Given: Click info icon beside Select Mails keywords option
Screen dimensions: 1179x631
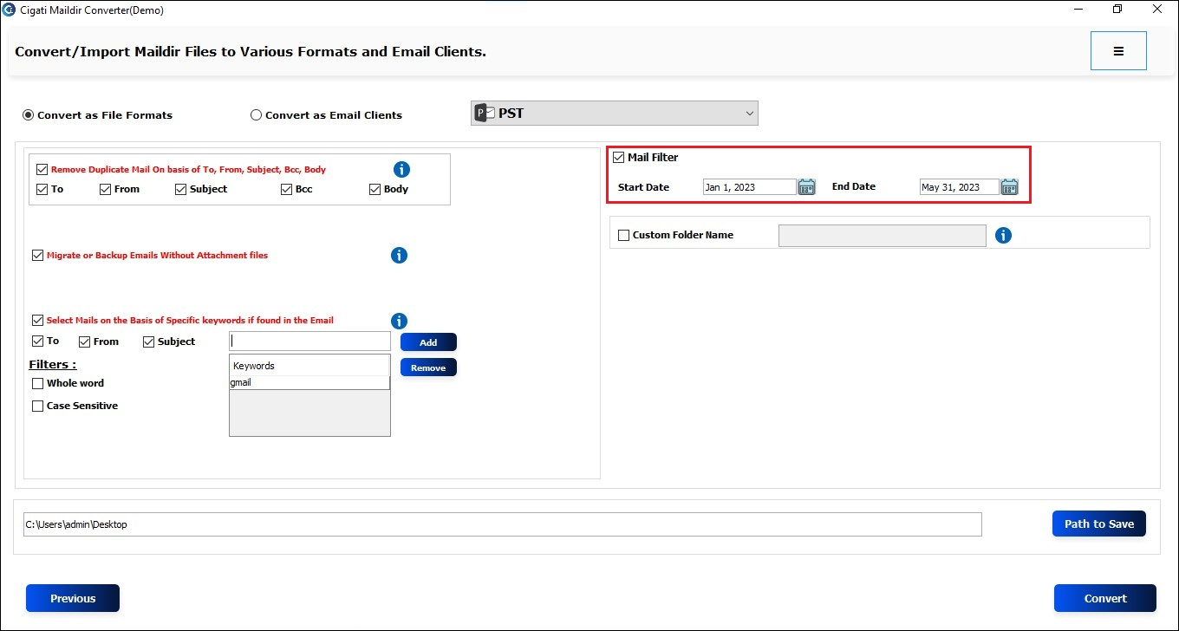Looking at the screenshot, I should click(x=399, y=321).
